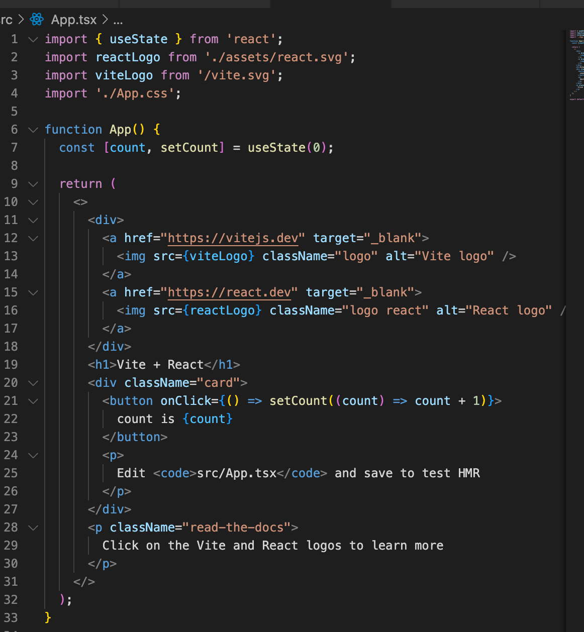This screenshot has height=632, width=584.
Task: Collapse the read-the-docs paragraph at line 28
Action: point(33,527)
